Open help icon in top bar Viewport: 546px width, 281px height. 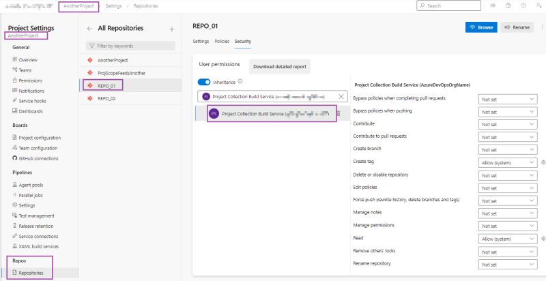pos(523,5)
